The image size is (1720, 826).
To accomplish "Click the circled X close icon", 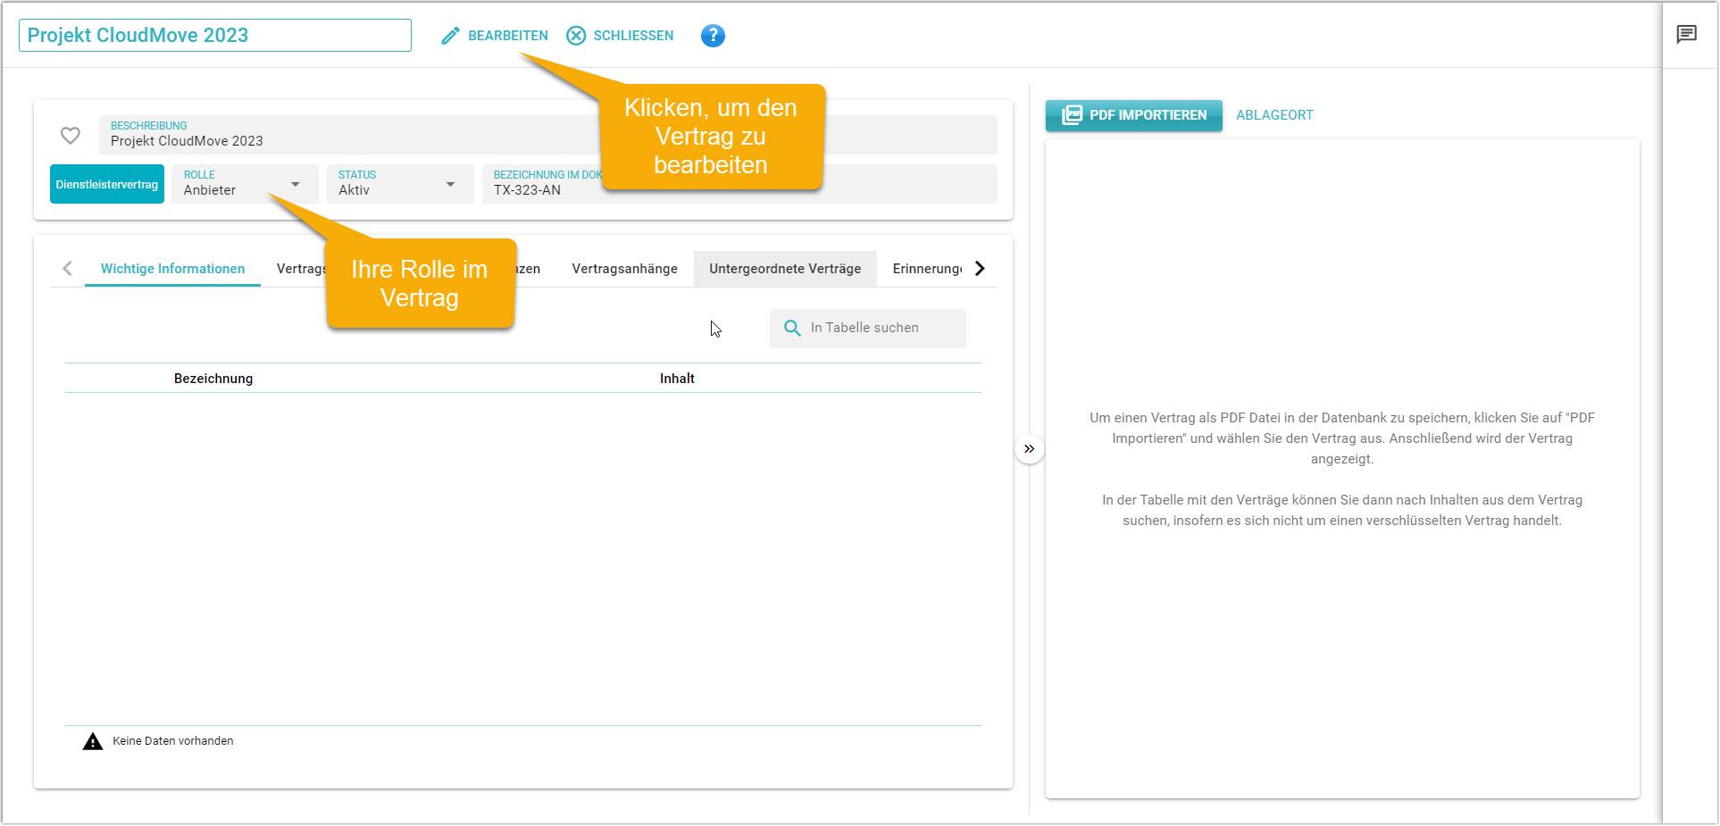I will pyautogui.click(x=576, y=36).
